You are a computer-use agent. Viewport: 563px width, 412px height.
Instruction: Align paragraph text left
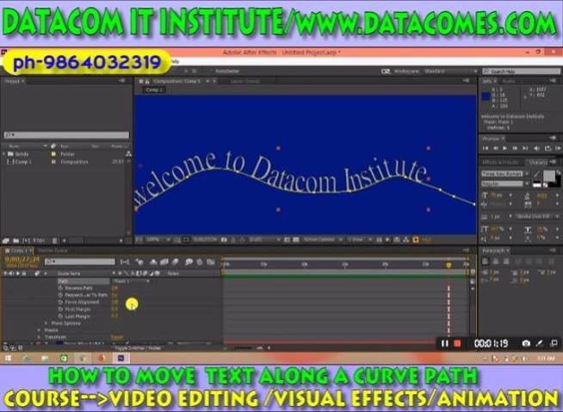click(x=485, y=261)
